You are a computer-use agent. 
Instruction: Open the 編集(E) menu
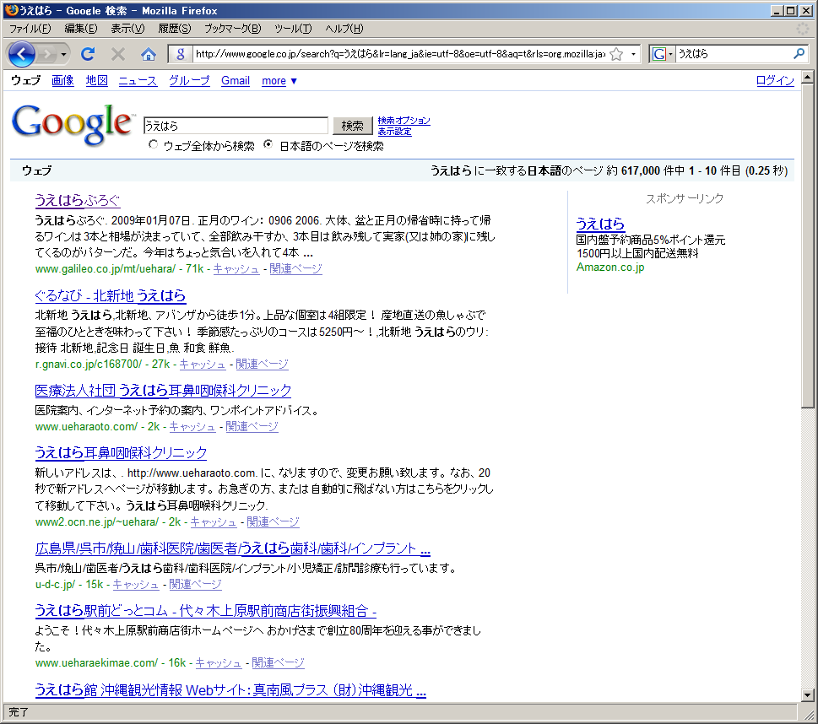pos(81,29)
